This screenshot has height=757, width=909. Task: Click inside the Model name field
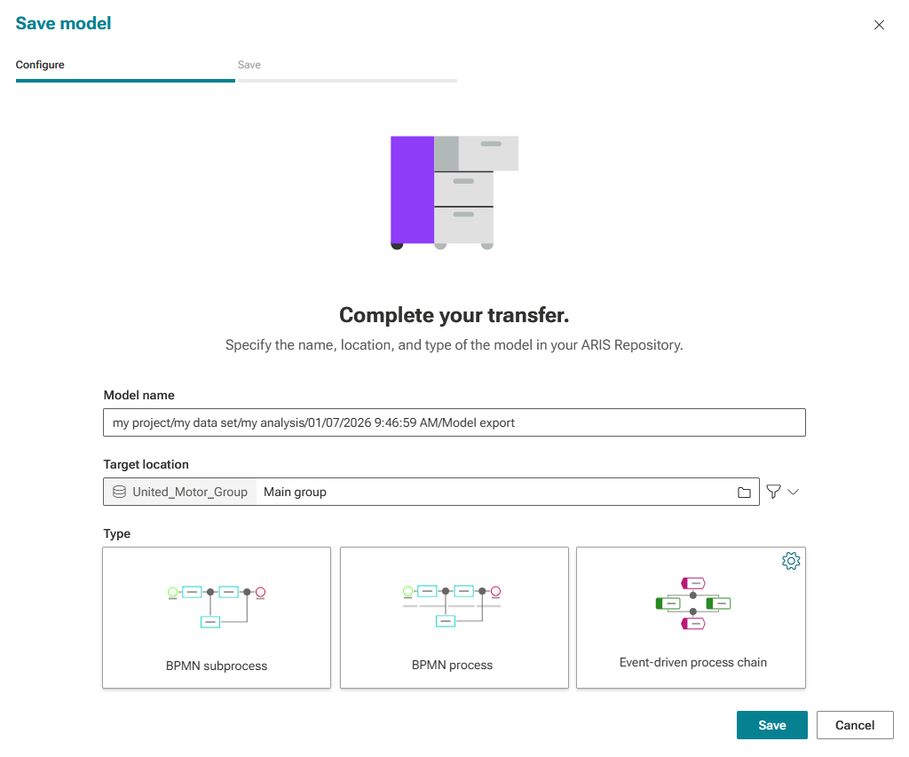tap(454, 422)
